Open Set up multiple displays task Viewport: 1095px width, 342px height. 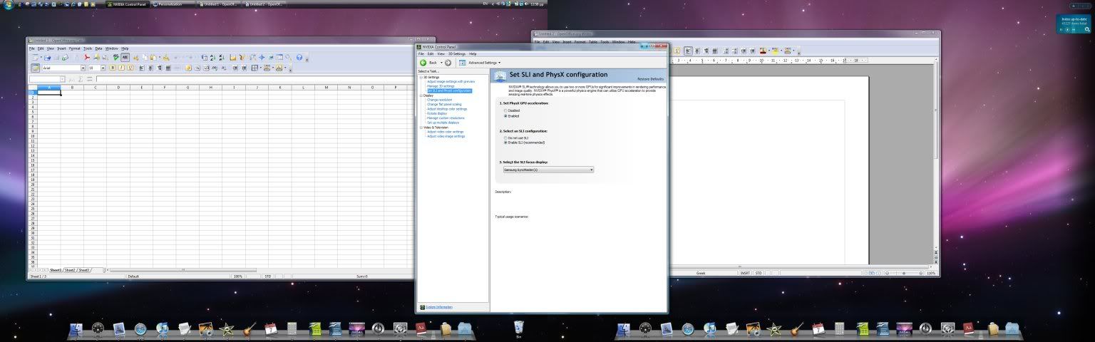443,123
